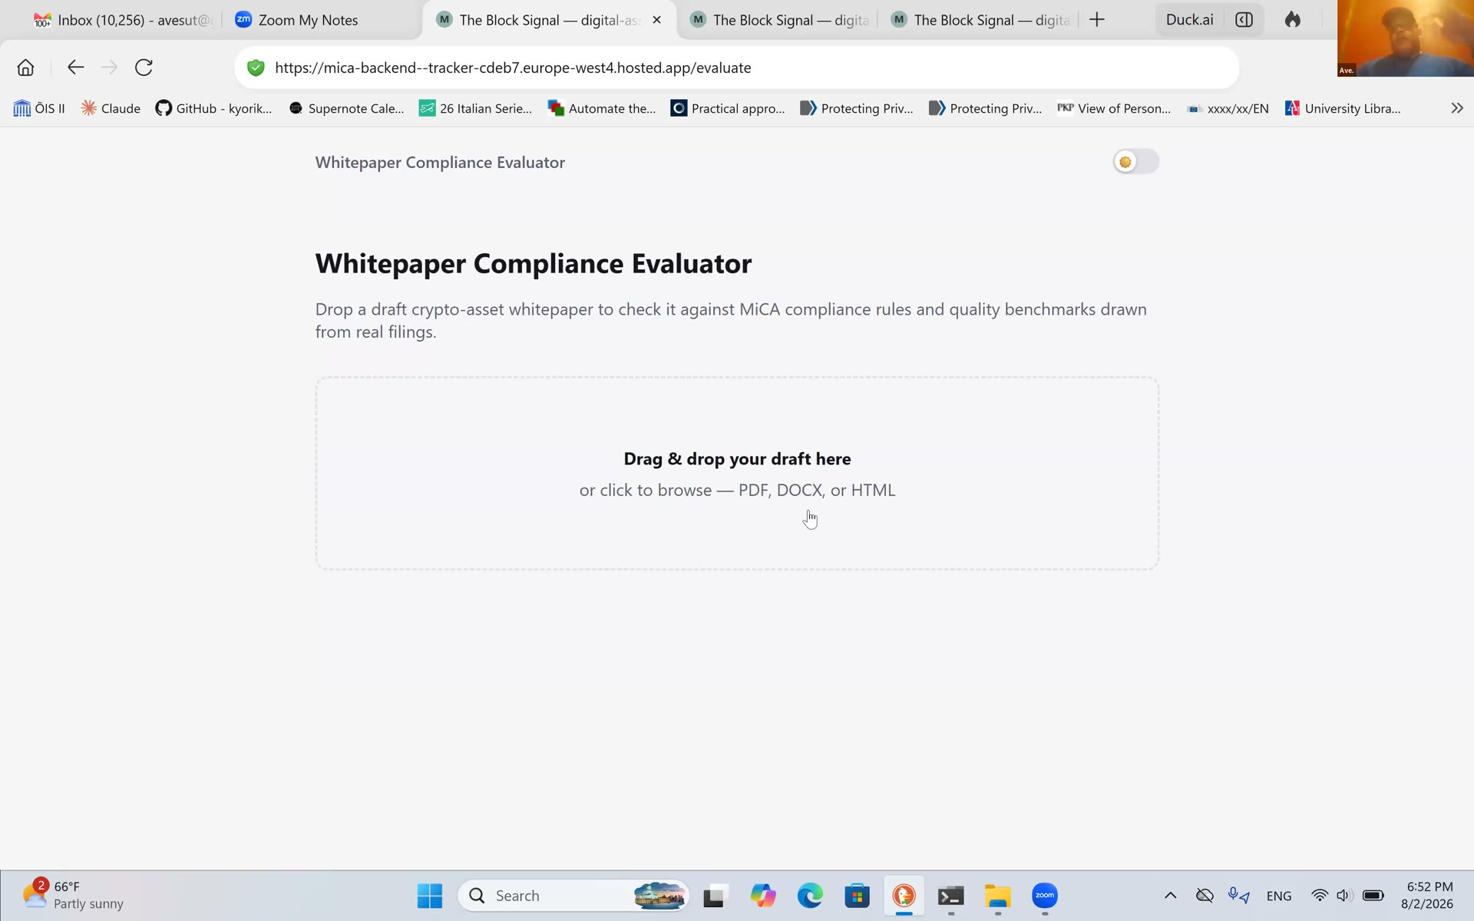
Task: Click the fire button to clear data
Action: [x=1293, y=20]
